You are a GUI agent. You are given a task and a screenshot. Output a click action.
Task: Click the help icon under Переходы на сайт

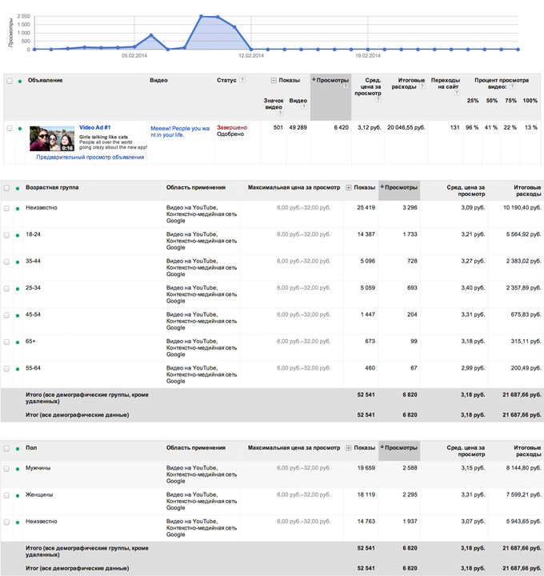point(457,93)
